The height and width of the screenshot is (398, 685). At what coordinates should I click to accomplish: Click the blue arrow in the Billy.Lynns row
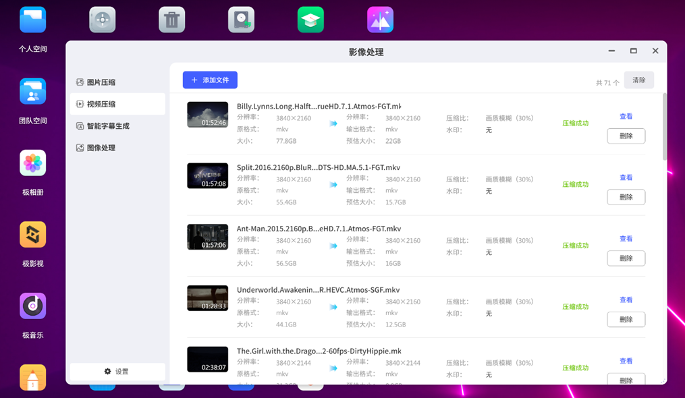click(x=333, y=123)
